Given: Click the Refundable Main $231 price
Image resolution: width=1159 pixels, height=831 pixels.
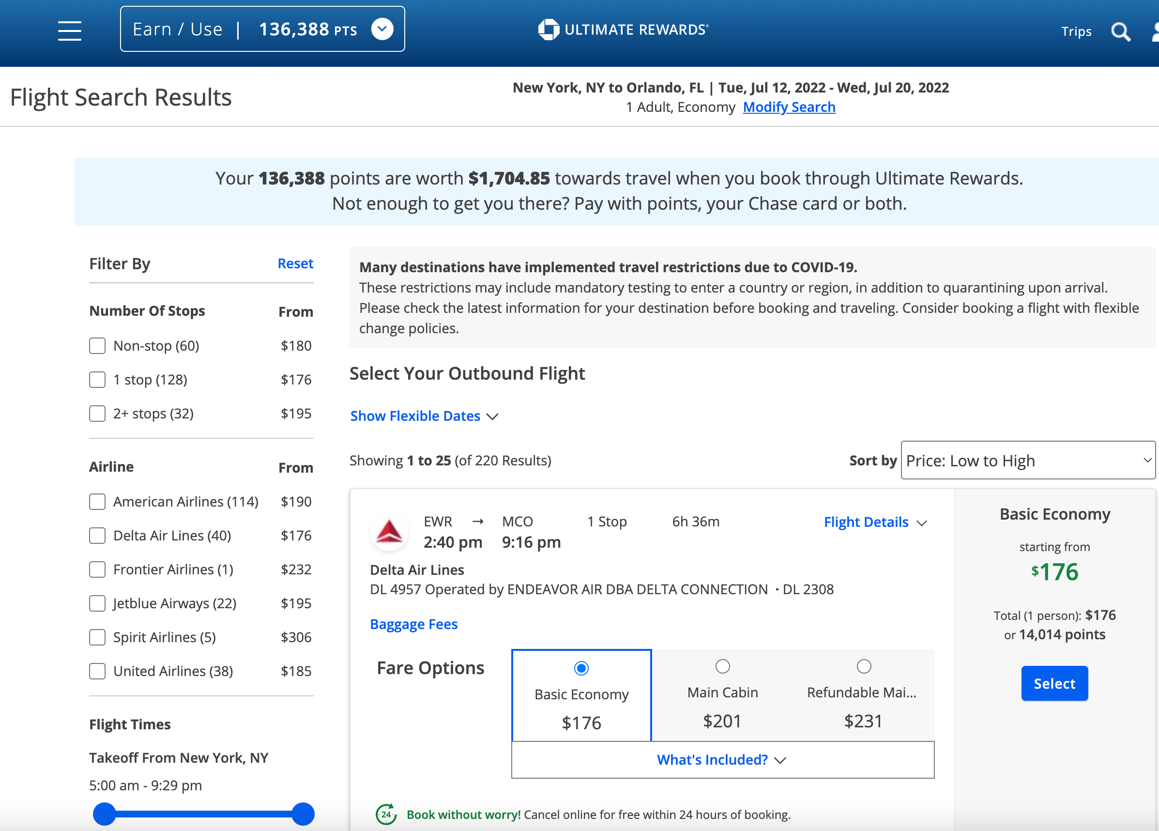Looking at the screenshot, I should coord(863,722).
